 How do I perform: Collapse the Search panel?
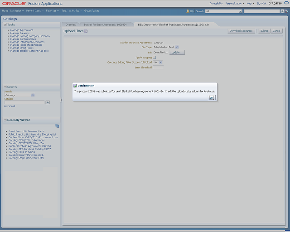pos(5,87)
